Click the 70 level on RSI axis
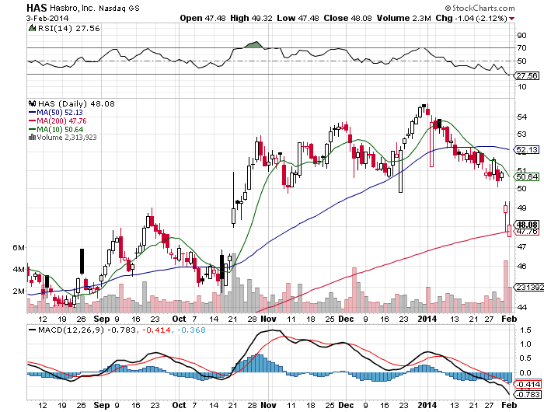544x412 pixels. pos(521,48)
